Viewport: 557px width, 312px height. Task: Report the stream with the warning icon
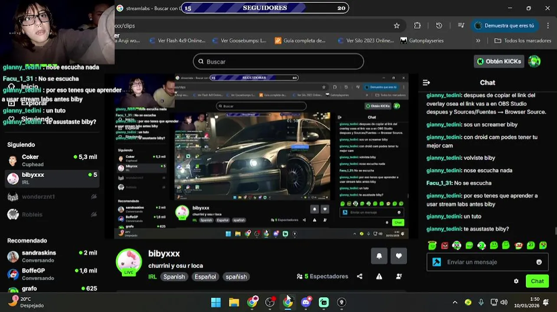coord(379,276)
